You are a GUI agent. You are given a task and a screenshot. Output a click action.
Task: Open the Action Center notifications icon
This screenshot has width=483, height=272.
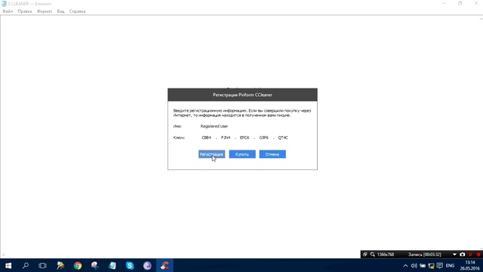point(440,265)
